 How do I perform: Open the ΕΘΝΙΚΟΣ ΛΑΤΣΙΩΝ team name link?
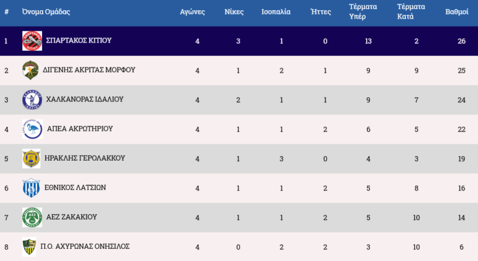pyautogui.click(x=76, y=187)
